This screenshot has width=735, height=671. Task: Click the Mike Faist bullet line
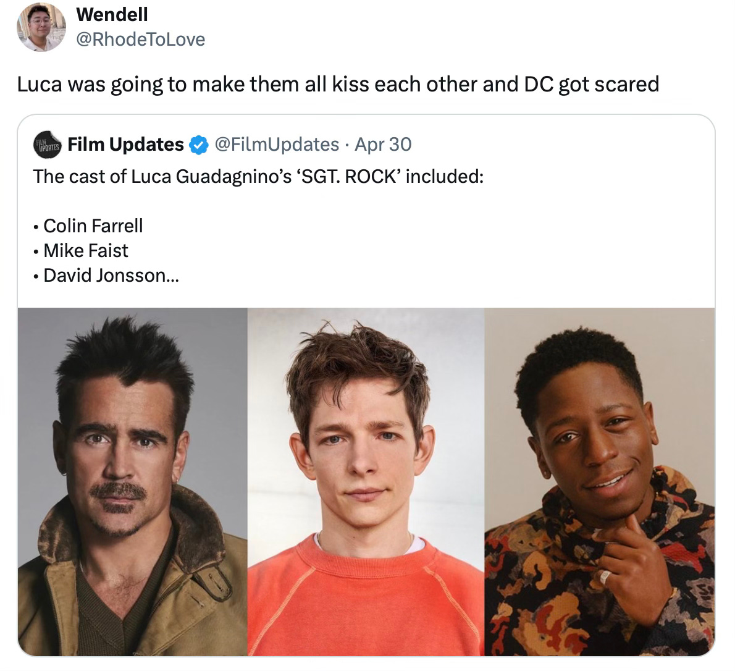pos(81,251)
